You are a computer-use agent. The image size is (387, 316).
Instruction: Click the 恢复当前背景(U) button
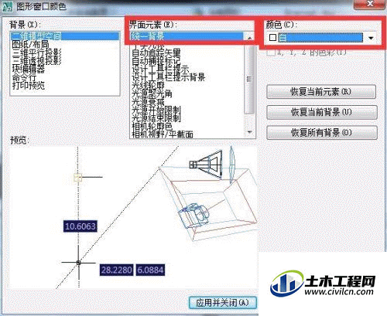point(321,112)
